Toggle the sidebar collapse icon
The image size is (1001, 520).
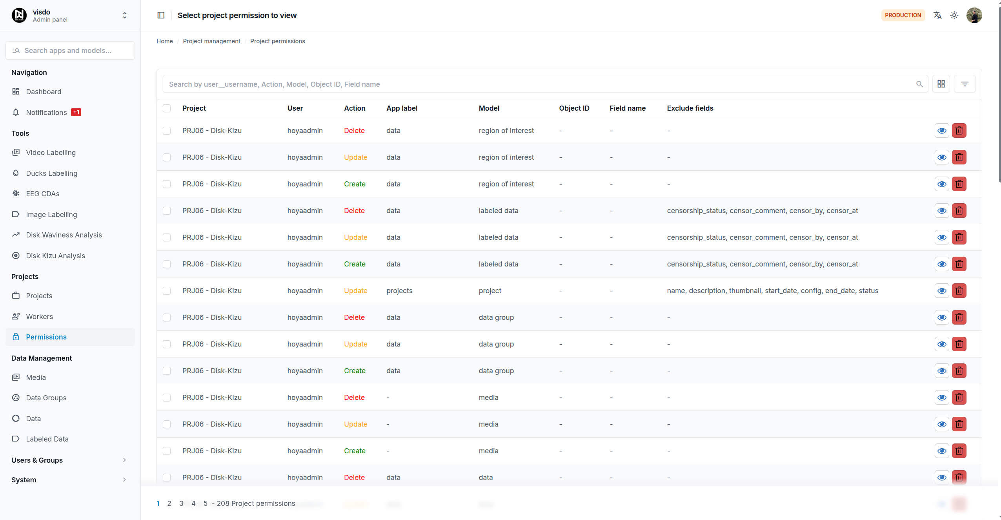[161, 15]
